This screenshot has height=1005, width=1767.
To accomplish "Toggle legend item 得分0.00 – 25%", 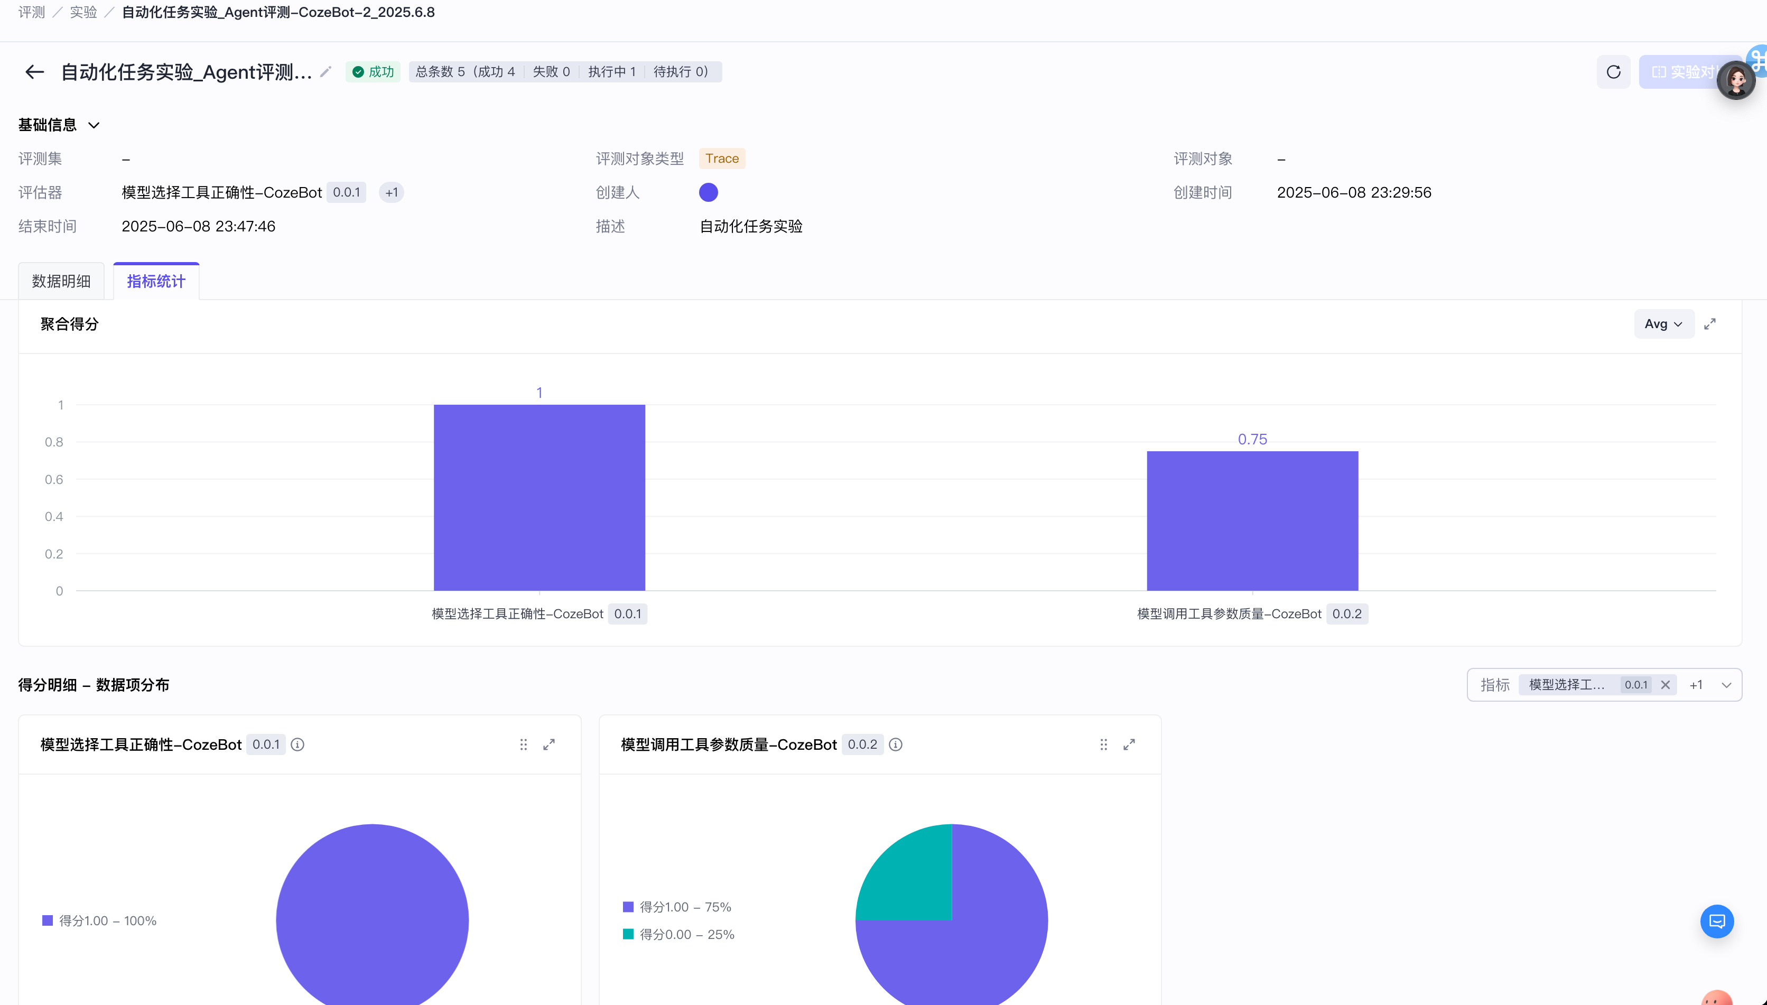I will [x=678, y=934].
